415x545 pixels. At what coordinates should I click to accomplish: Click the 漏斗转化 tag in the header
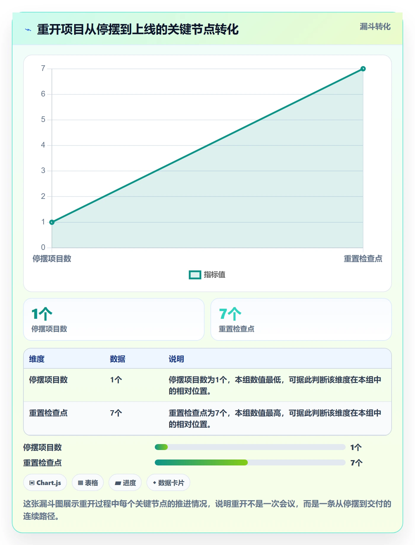click(x=375, y=27)
